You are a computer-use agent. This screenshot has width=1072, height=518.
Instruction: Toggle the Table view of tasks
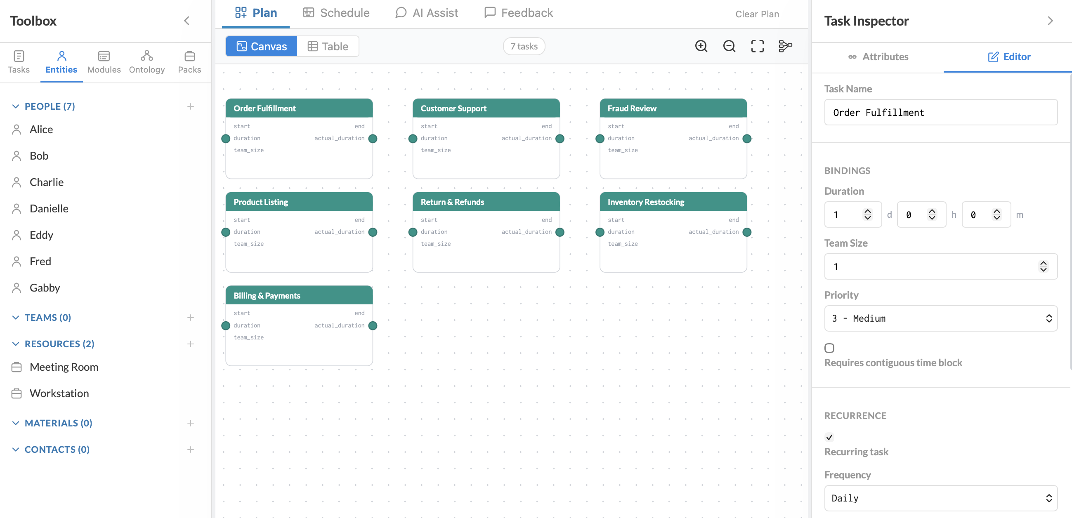click(x=328, y=46)
